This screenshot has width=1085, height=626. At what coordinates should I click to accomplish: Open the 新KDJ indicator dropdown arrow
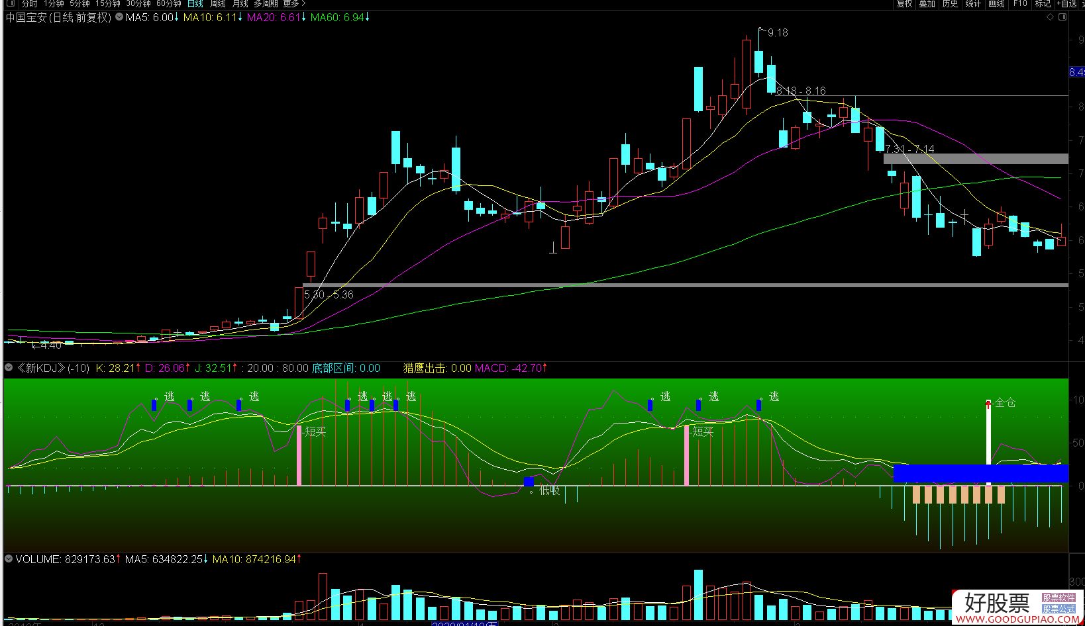pos(9,367)
